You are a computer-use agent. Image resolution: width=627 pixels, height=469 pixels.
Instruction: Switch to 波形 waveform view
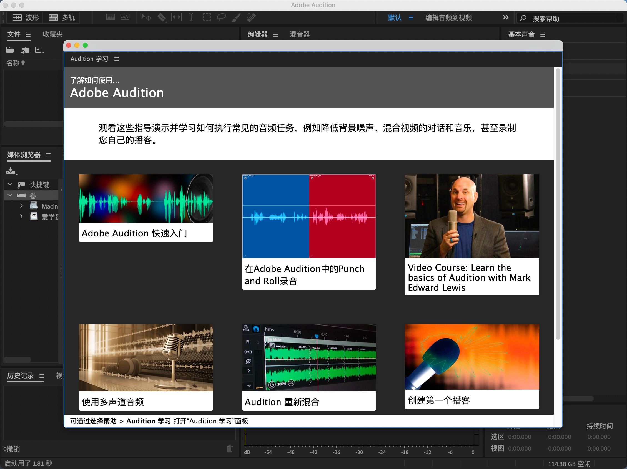tap(26, 17)
